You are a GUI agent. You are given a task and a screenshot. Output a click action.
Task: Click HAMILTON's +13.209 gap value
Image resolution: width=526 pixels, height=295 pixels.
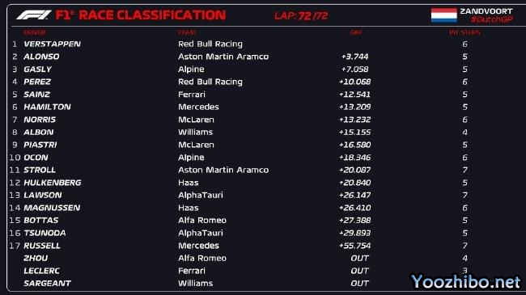tap(354, 107)
